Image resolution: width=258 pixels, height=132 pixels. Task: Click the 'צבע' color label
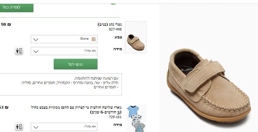(118, 37)
